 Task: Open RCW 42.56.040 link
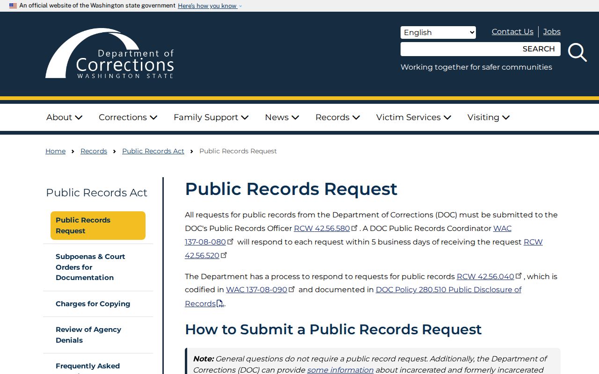coord(485,276)
